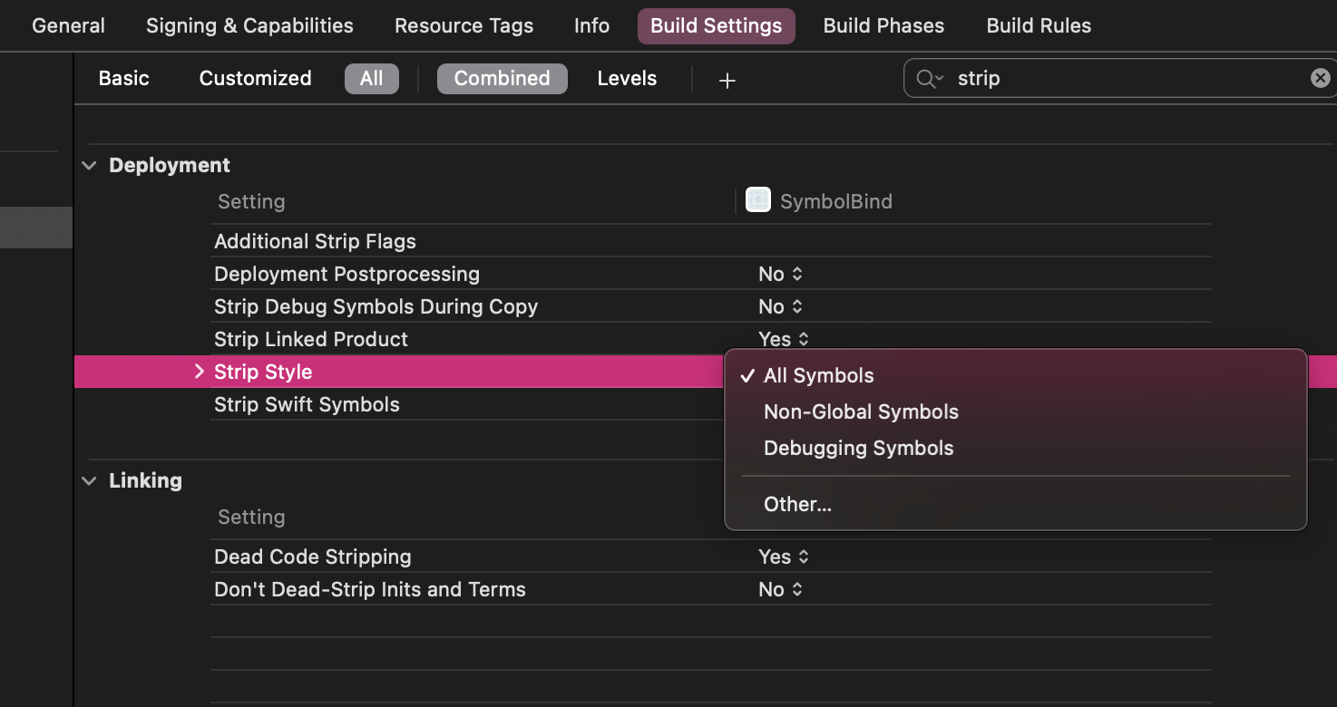Click the SymbolBind target icon
This screenshot has width=1337, height=707.
tap(758, 200)
